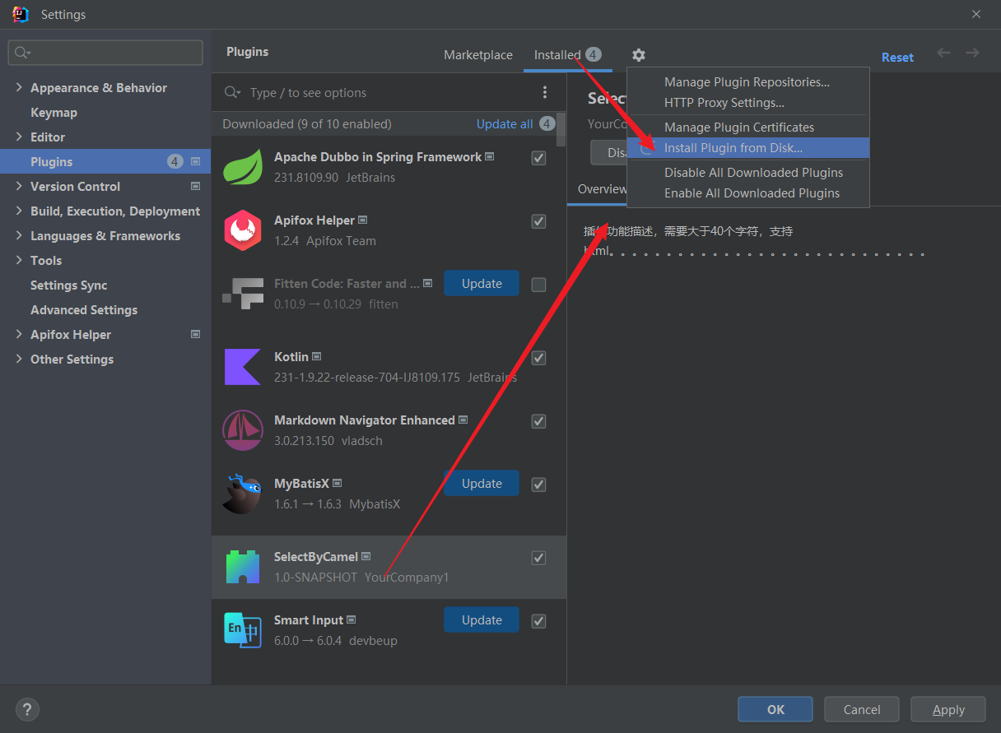The height and width of the screenshot is (733, 1001).
Task: Expand Languages & Frameworks node
Action: [19, 235]
